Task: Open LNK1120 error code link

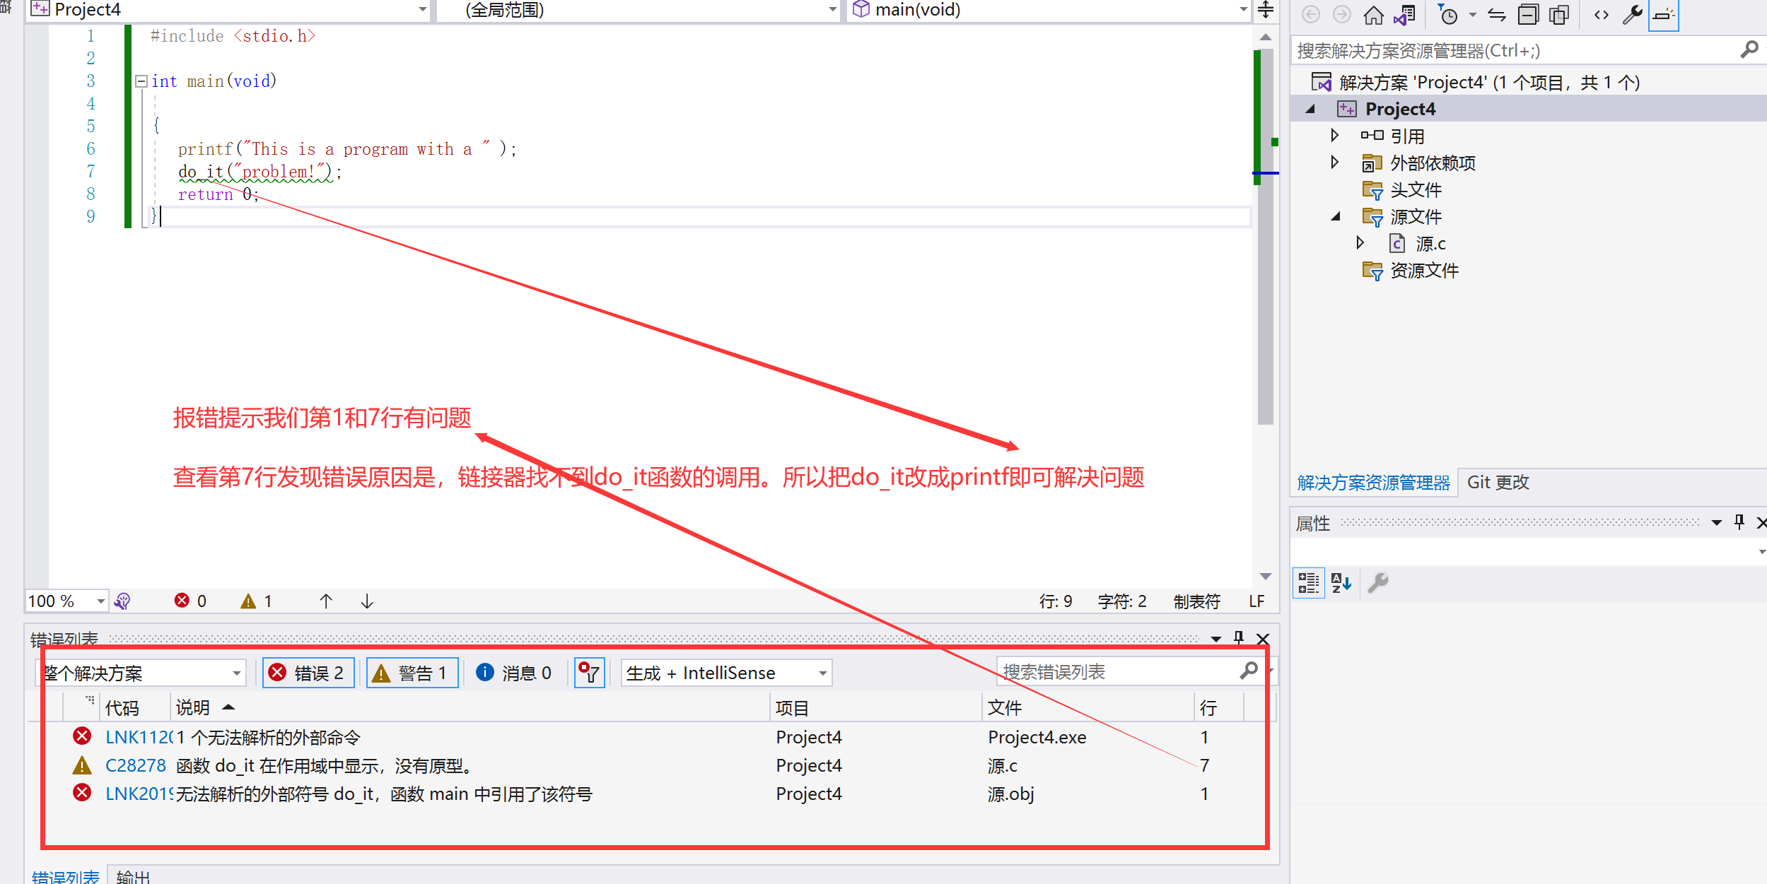Action: click(139, 737)
